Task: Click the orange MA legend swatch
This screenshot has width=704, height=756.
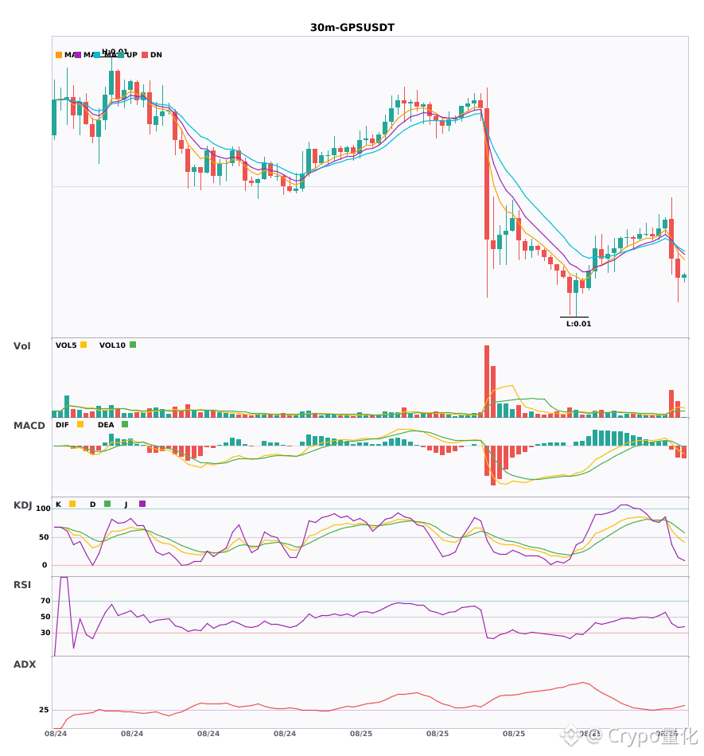Action: coord(59,55)
